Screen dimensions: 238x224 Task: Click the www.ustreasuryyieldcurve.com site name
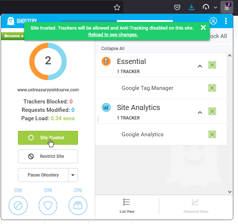(x=48, y=90)
